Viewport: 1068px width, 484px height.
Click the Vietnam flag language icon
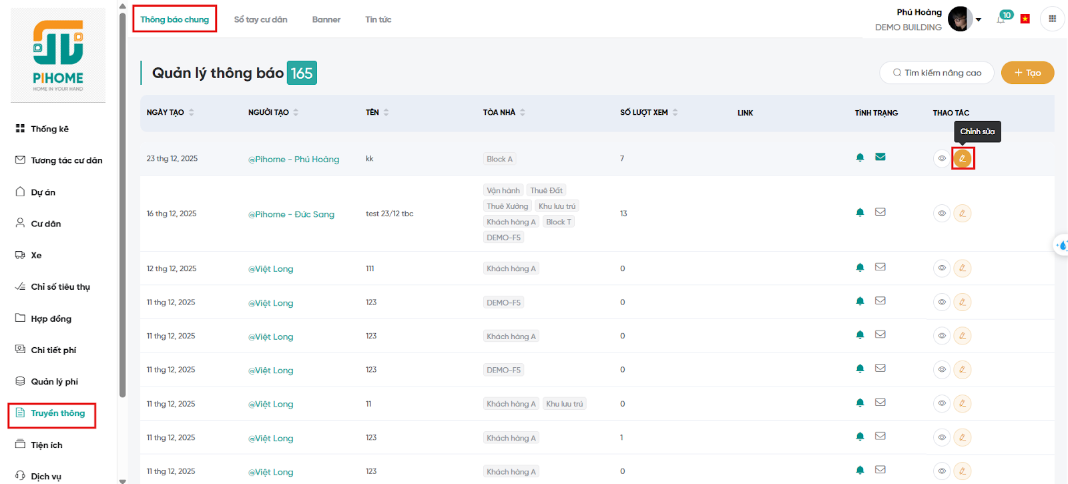[1025, 19]
